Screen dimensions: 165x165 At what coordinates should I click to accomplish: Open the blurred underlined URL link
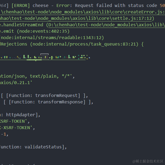[43, 57]
